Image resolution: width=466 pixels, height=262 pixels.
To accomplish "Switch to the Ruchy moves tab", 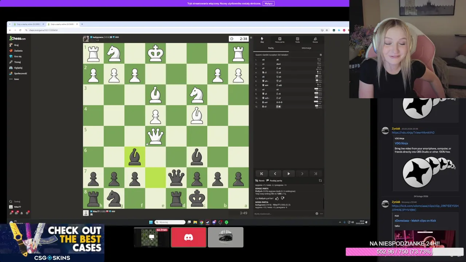I will (271, 48).
